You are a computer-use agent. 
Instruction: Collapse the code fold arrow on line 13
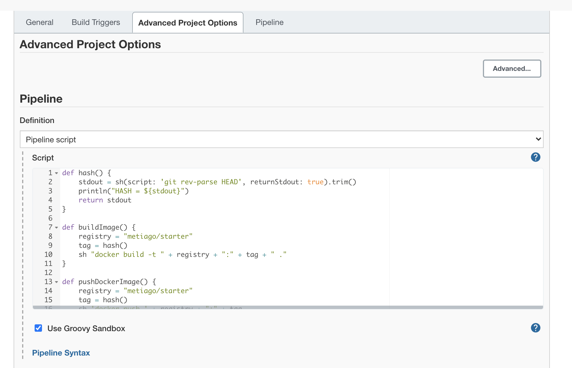pyautogui.click(x=56, y=282)
